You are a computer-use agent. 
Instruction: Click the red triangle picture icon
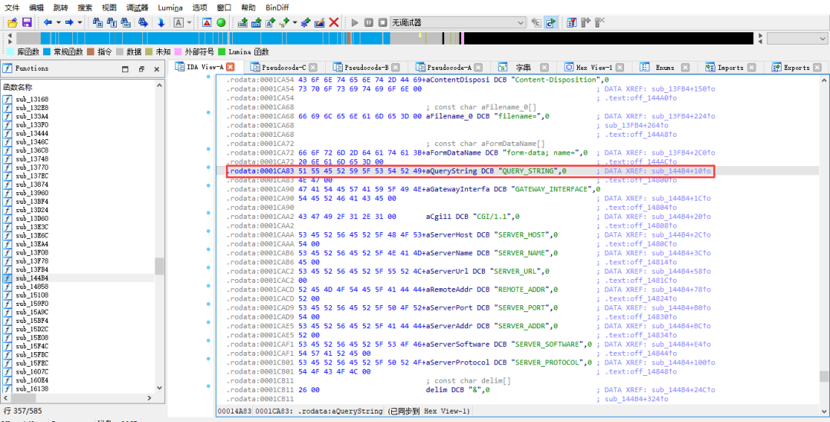(x=207, y=23)
